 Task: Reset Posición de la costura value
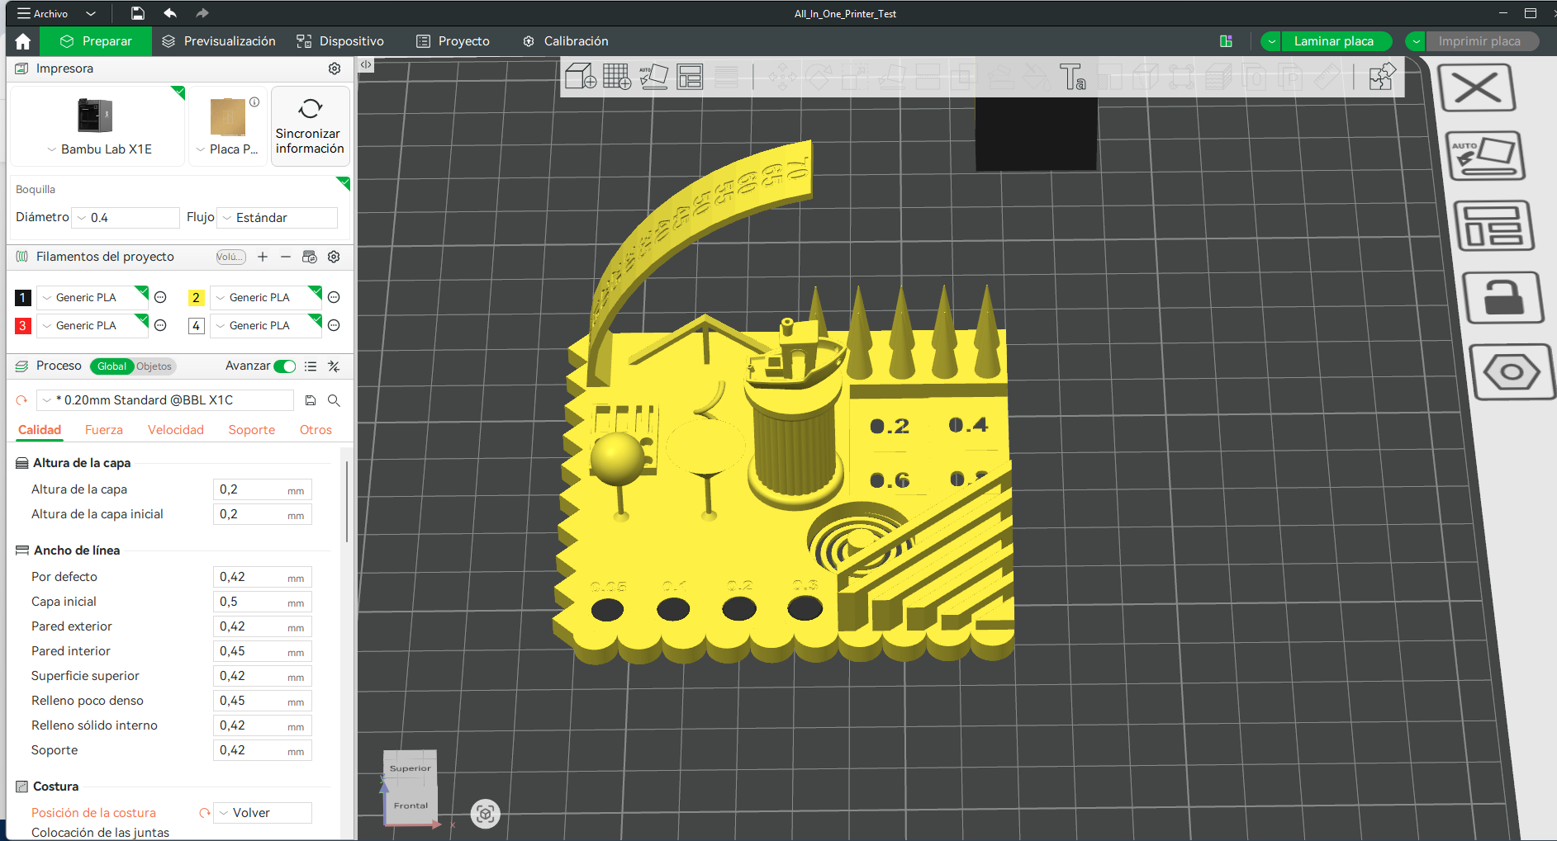205,813
